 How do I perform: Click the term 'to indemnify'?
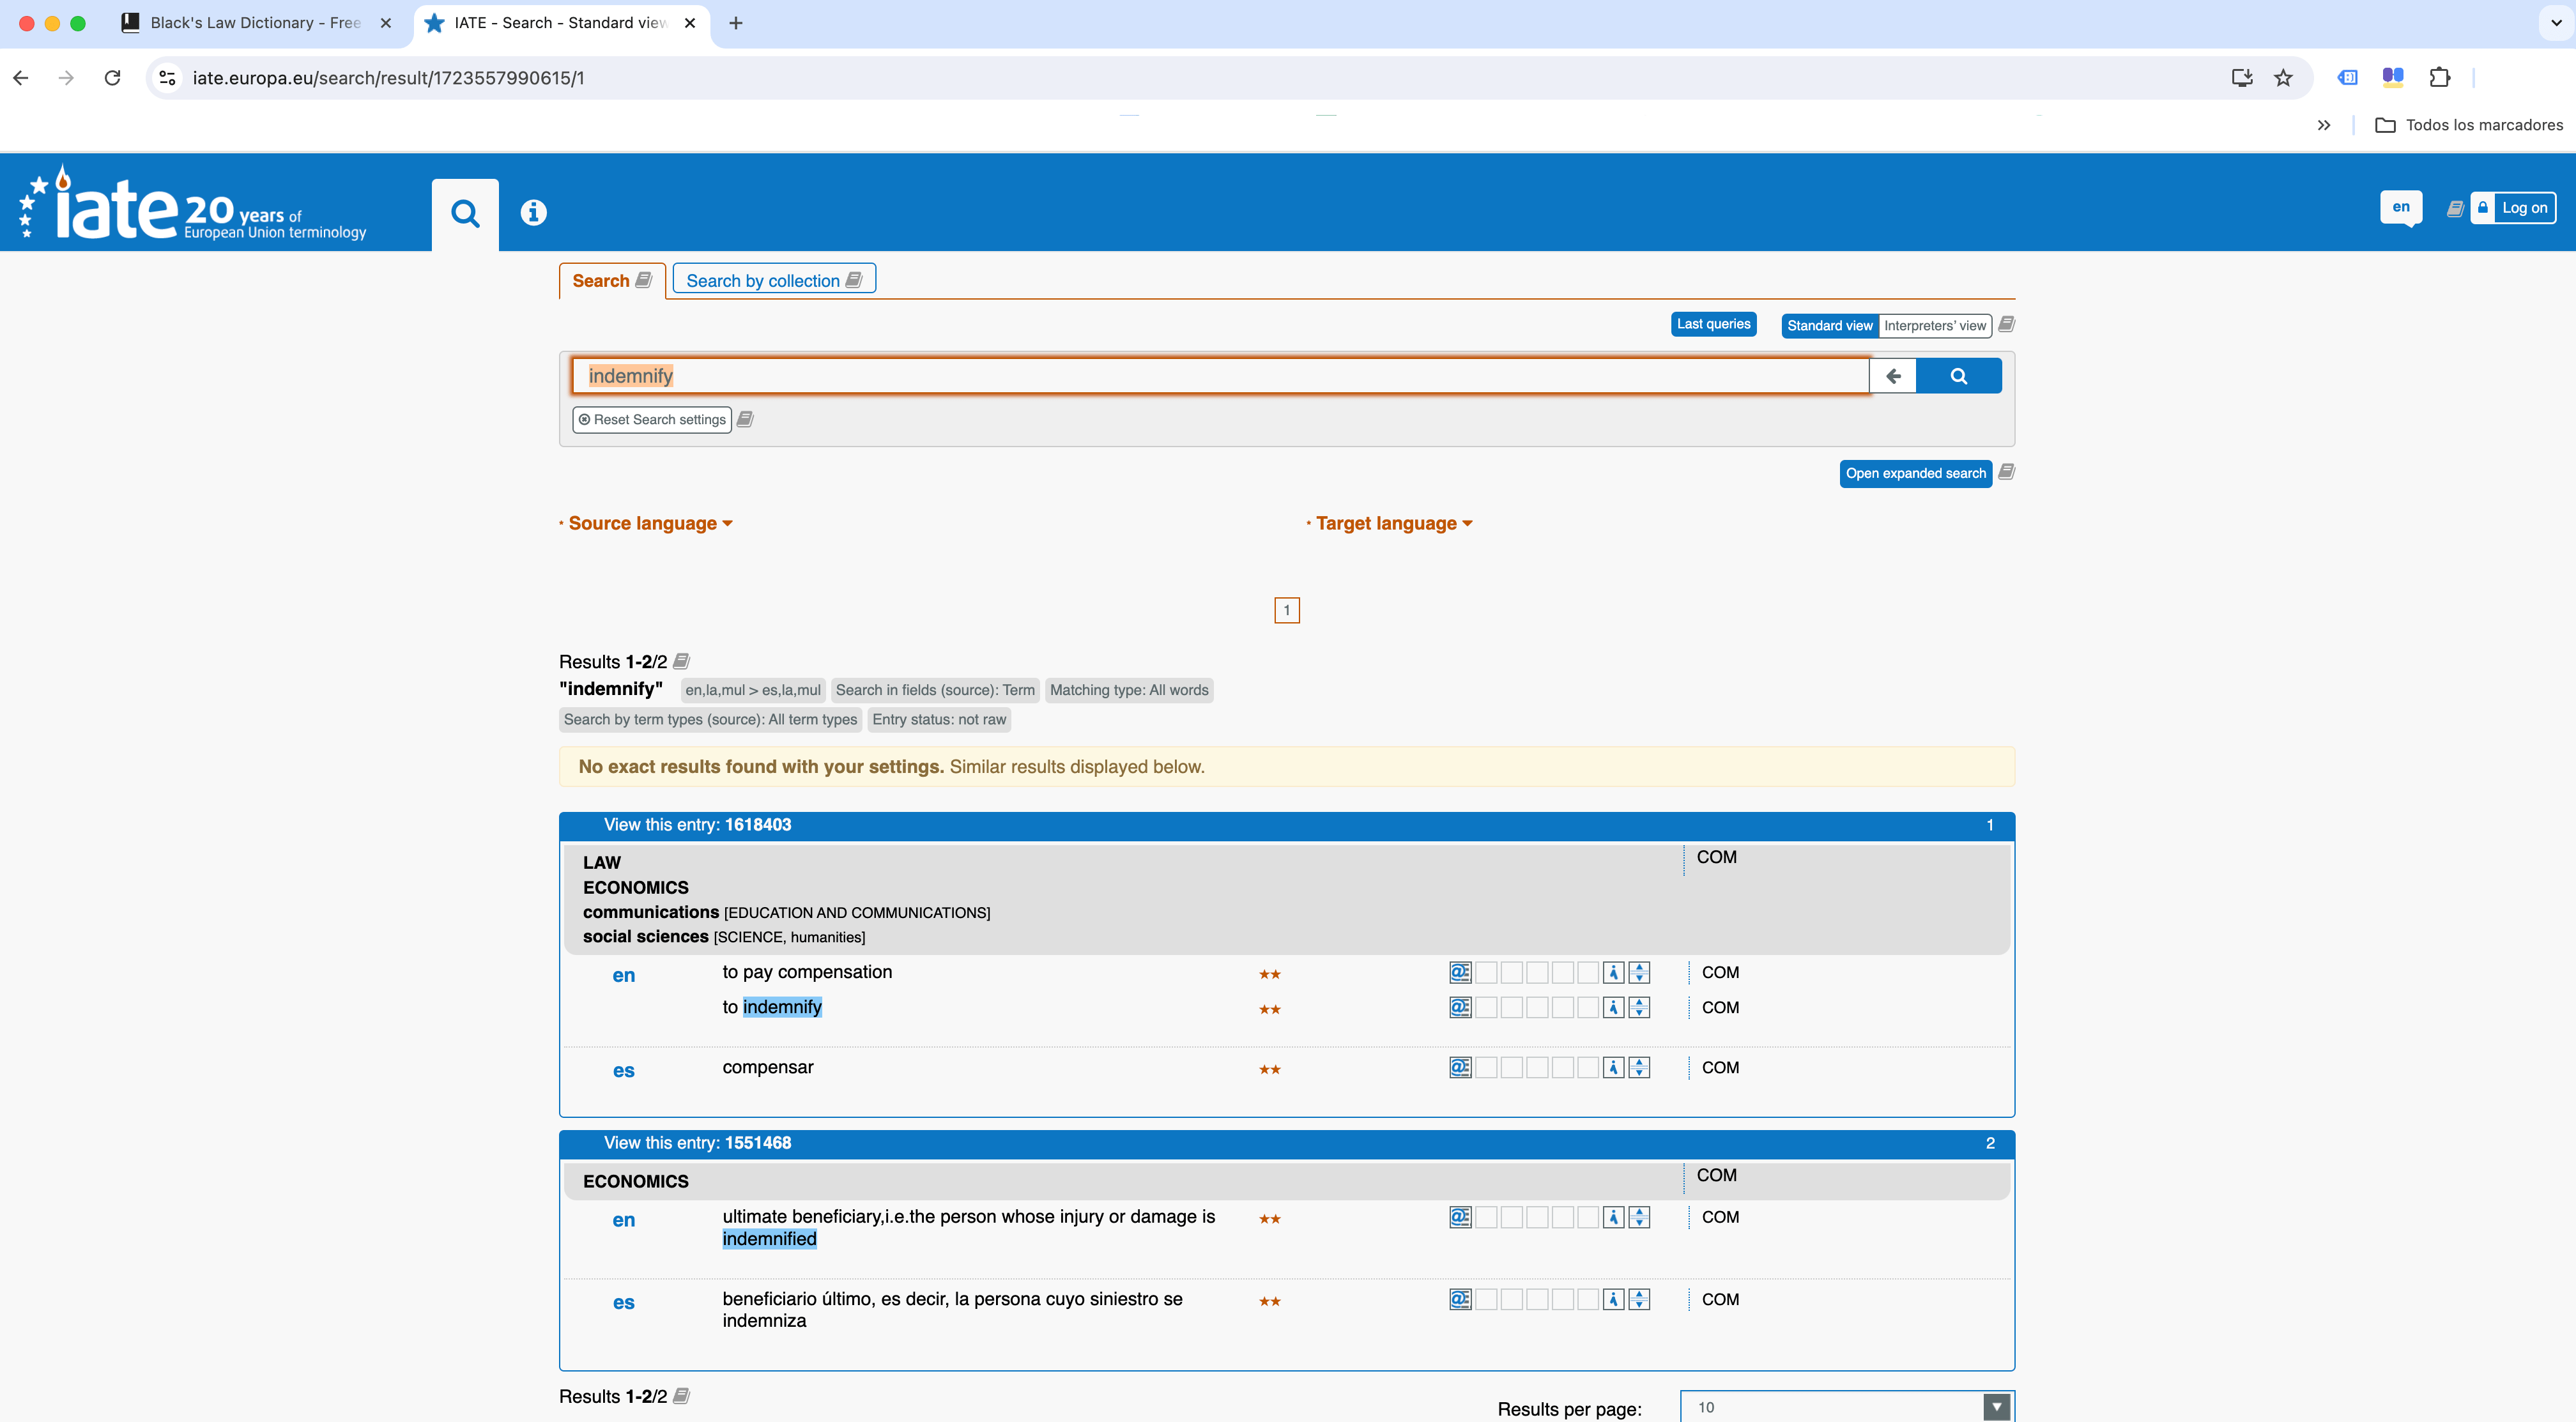pyautogui.click(x=772, y=1007)
